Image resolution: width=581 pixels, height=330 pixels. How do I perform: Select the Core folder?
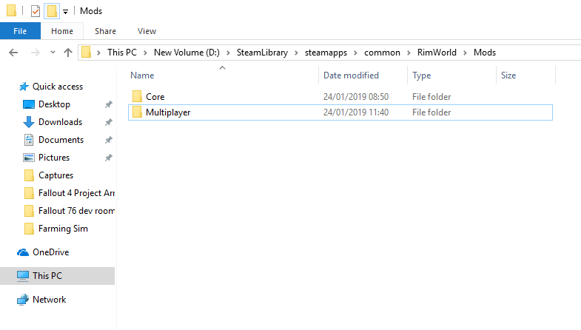[155, 97]
